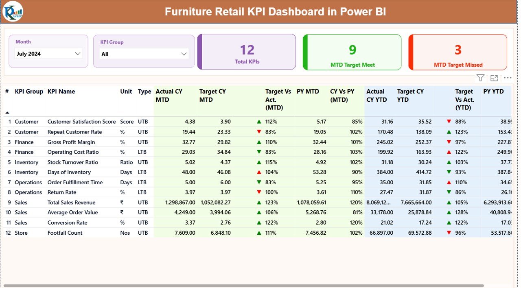Sort table by the KPI Name header

coord(61,92)
